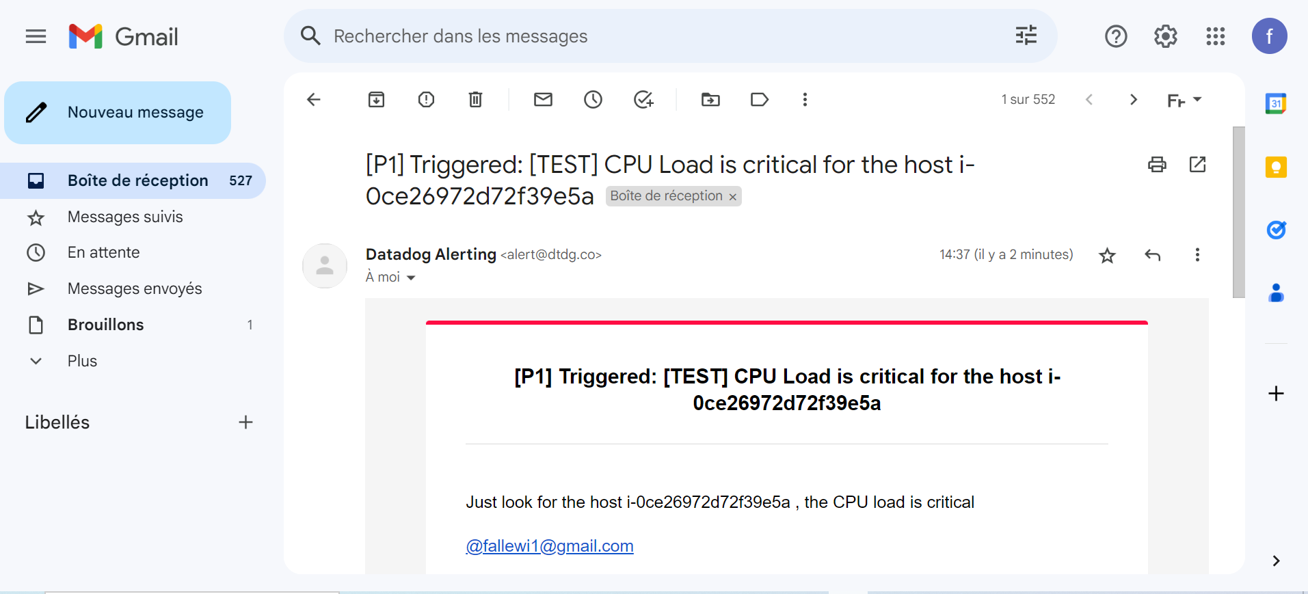The image size is (1308, 594).
Task: Delete the email using the trash icon
Action: click(475, 100)
